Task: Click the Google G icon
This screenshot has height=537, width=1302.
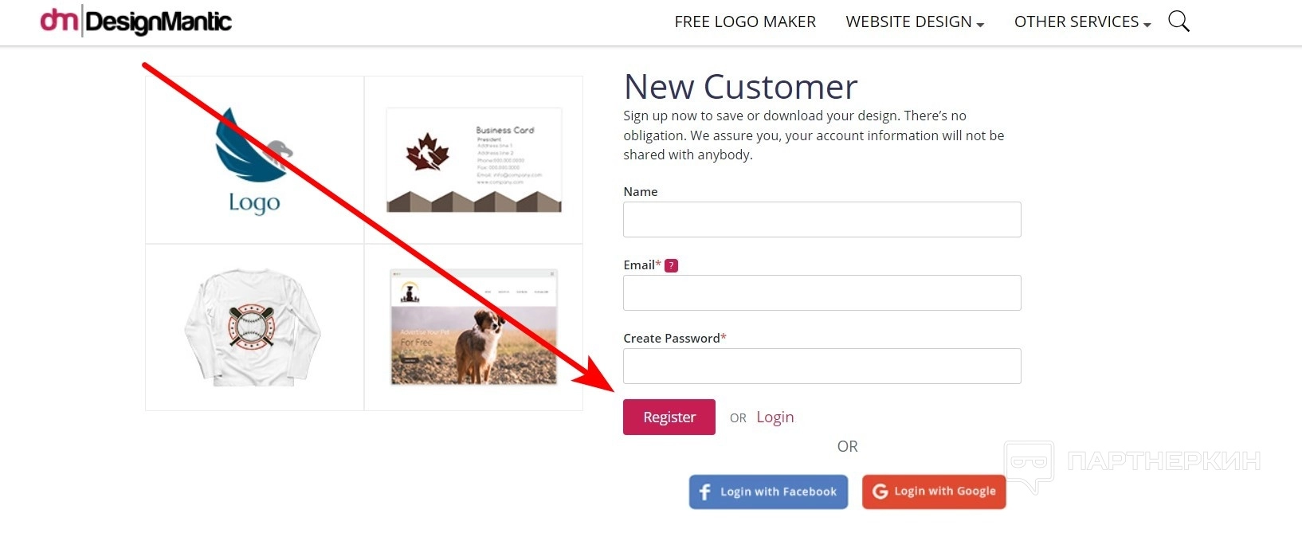Action: pyautogui.click(x=880, y=492)
